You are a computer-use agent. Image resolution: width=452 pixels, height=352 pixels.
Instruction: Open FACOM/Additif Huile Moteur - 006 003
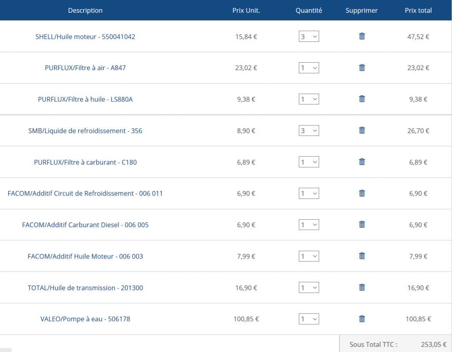point(85,256)
